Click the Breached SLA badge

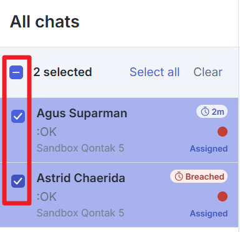click(x=199, y=176)
